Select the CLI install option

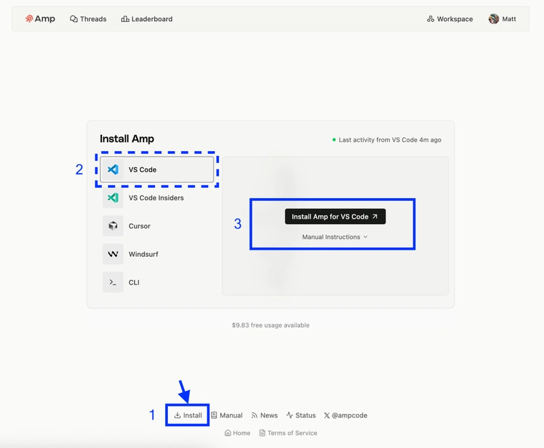(157, 282)
